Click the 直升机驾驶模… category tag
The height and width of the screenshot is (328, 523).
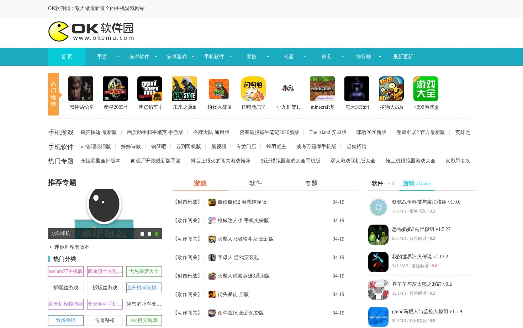[144, 288]
